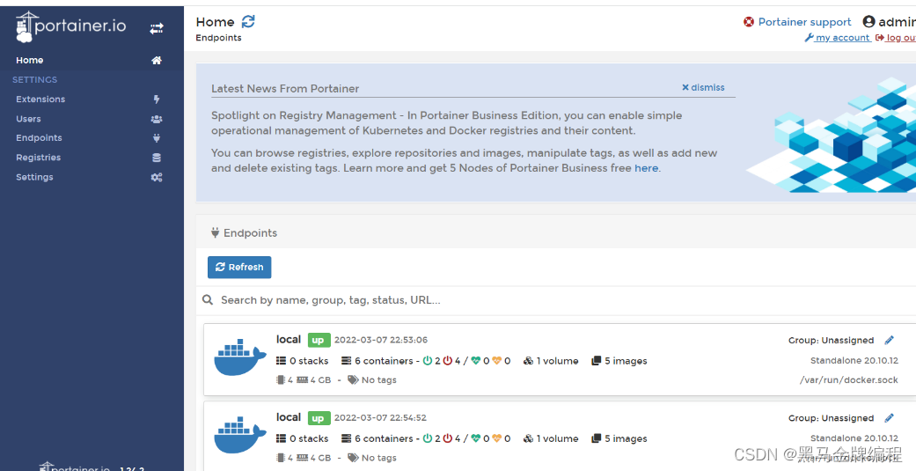Click the blue Refresh button
This screenshot has height=471, width=916.
pos(239,267)
